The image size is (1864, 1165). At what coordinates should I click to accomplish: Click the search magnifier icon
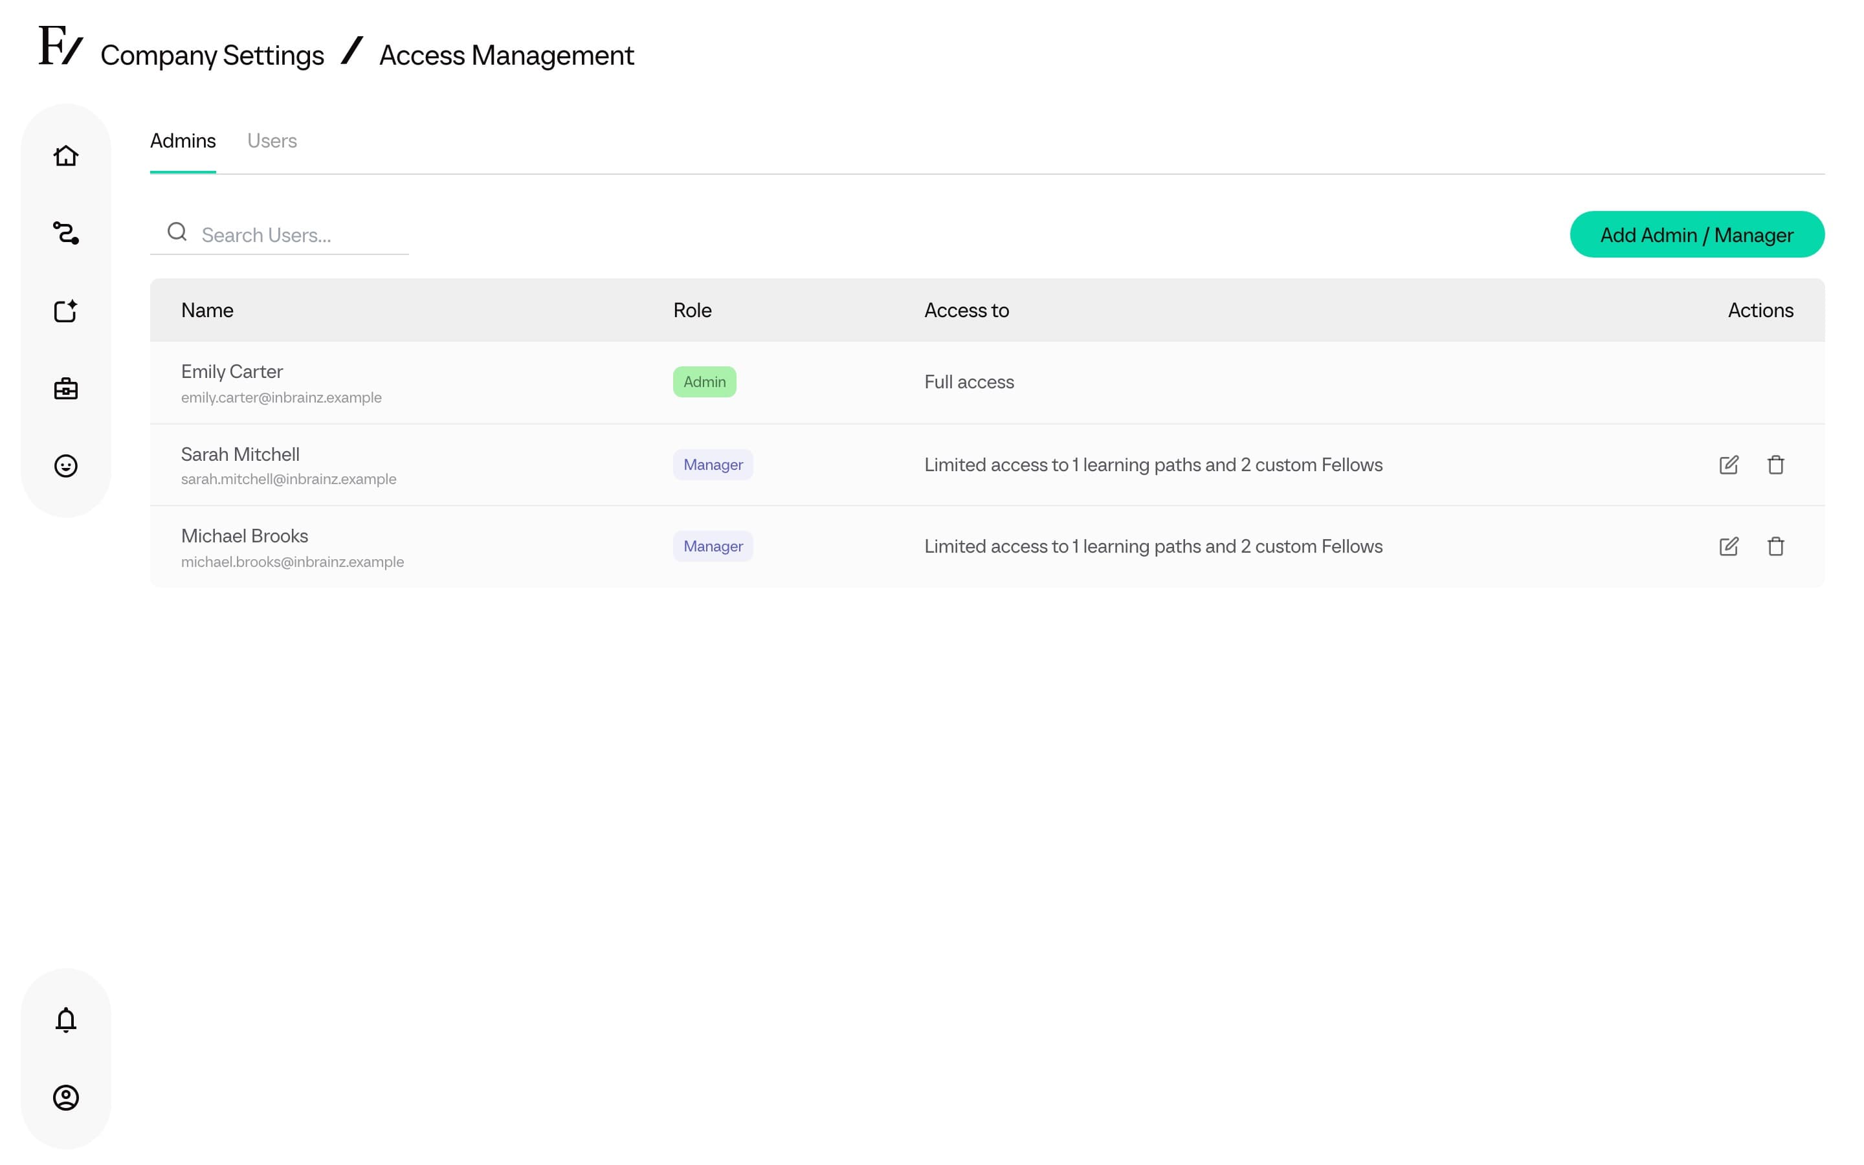click(x=177, y=232)
